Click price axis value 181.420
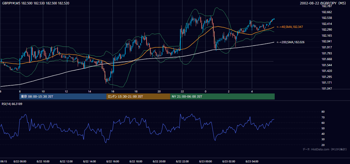This screenshot has height=164, width=350. (x=326, y=71)
